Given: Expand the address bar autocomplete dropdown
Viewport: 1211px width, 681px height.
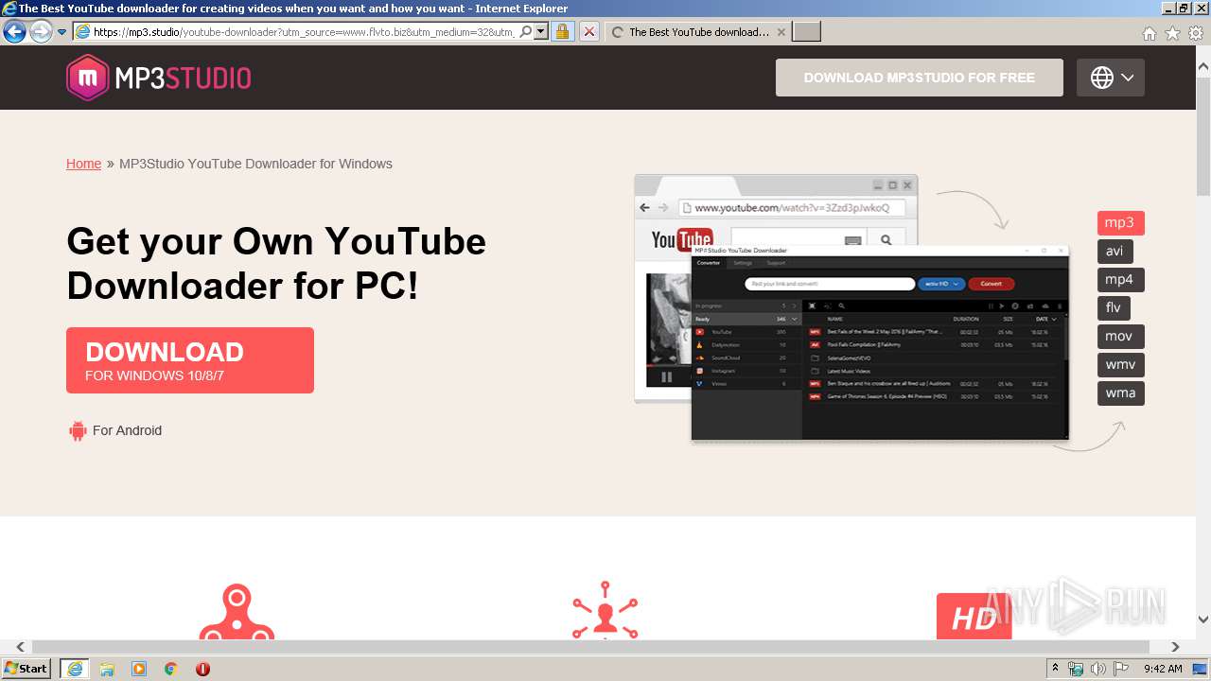Looking at the screenshot, I should [541, 32].
